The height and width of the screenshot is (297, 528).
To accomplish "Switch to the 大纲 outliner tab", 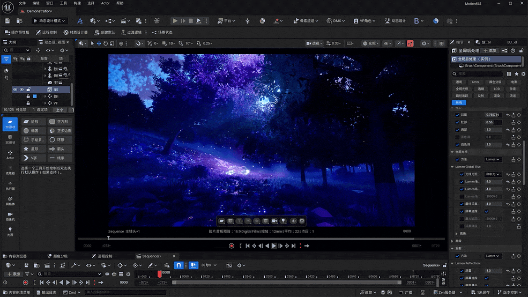I will click(x=10, y=42).
